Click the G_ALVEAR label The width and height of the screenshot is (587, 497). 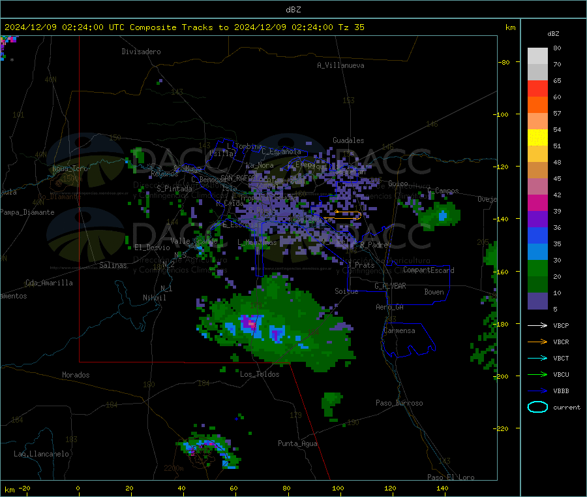(390, 286)
